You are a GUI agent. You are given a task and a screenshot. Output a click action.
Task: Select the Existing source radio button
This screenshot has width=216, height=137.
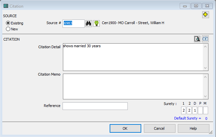[9, 23]
